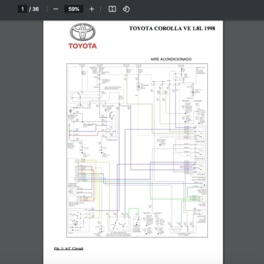Click the 'AIRE ACONDICIONADO' diagram heading

(171, 59)
